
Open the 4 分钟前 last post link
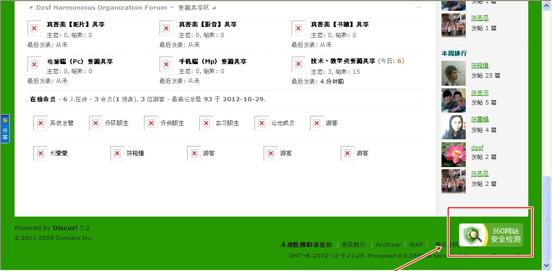click(332, 81)
